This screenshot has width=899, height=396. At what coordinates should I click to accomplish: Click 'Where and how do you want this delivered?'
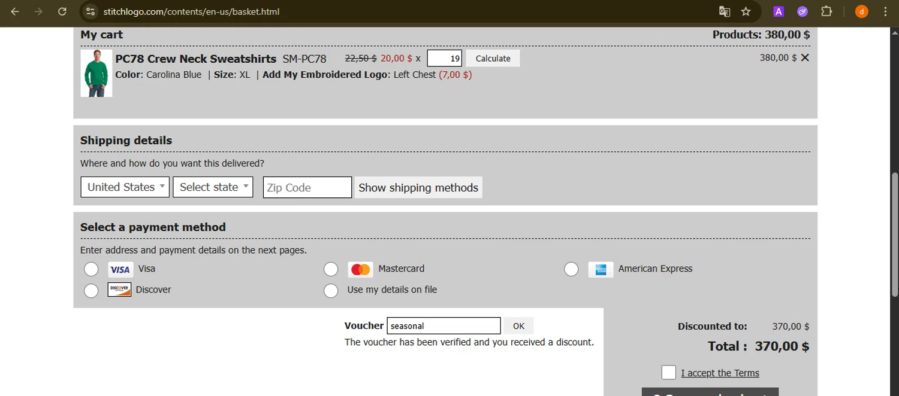[172, 163]
